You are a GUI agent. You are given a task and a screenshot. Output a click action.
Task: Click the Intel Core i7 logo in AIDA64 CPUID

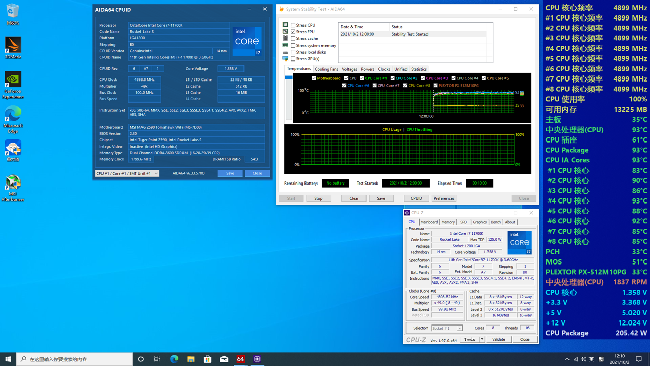pos(247,42)
